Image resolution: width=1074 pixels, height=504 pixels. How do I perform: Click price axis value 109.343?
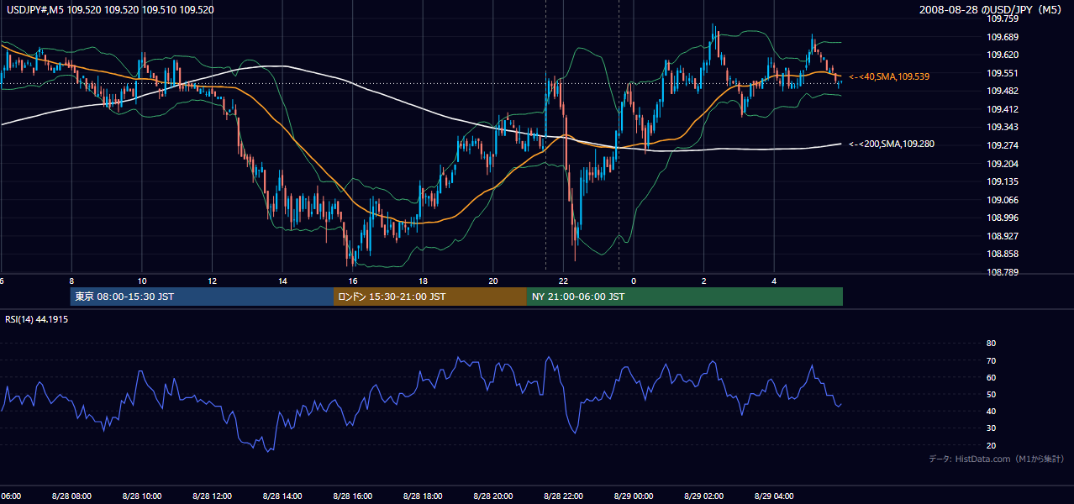1002,127
